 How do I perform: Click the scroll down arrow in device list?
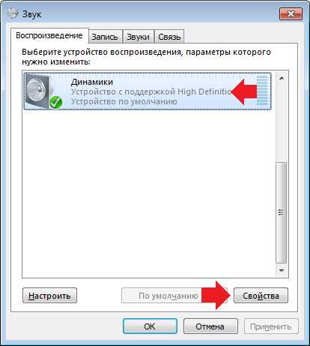pos(282,270)
